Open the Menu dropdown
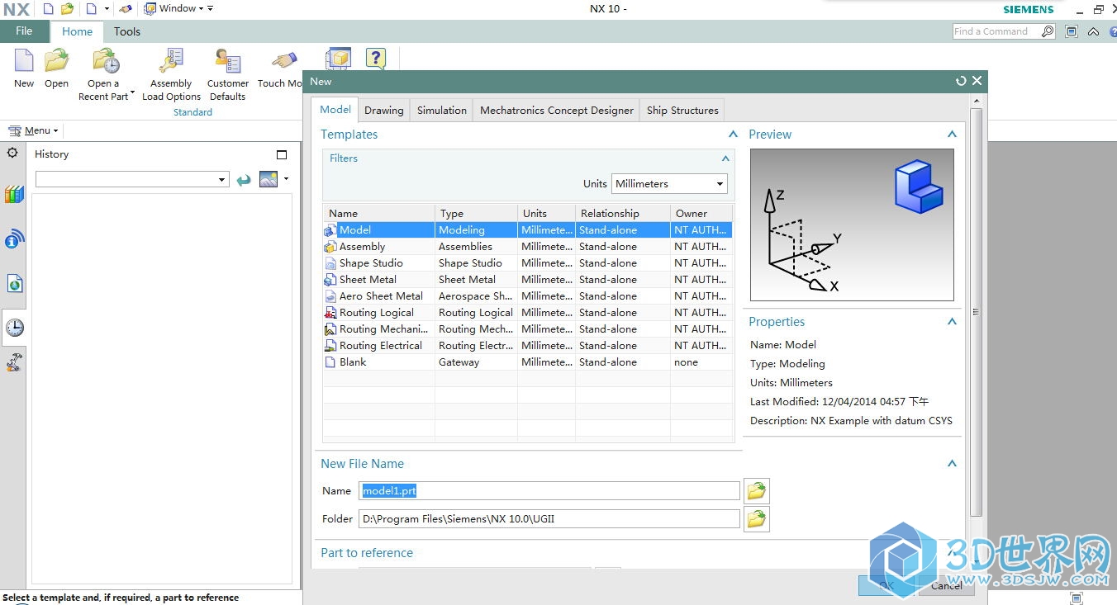 33,130
